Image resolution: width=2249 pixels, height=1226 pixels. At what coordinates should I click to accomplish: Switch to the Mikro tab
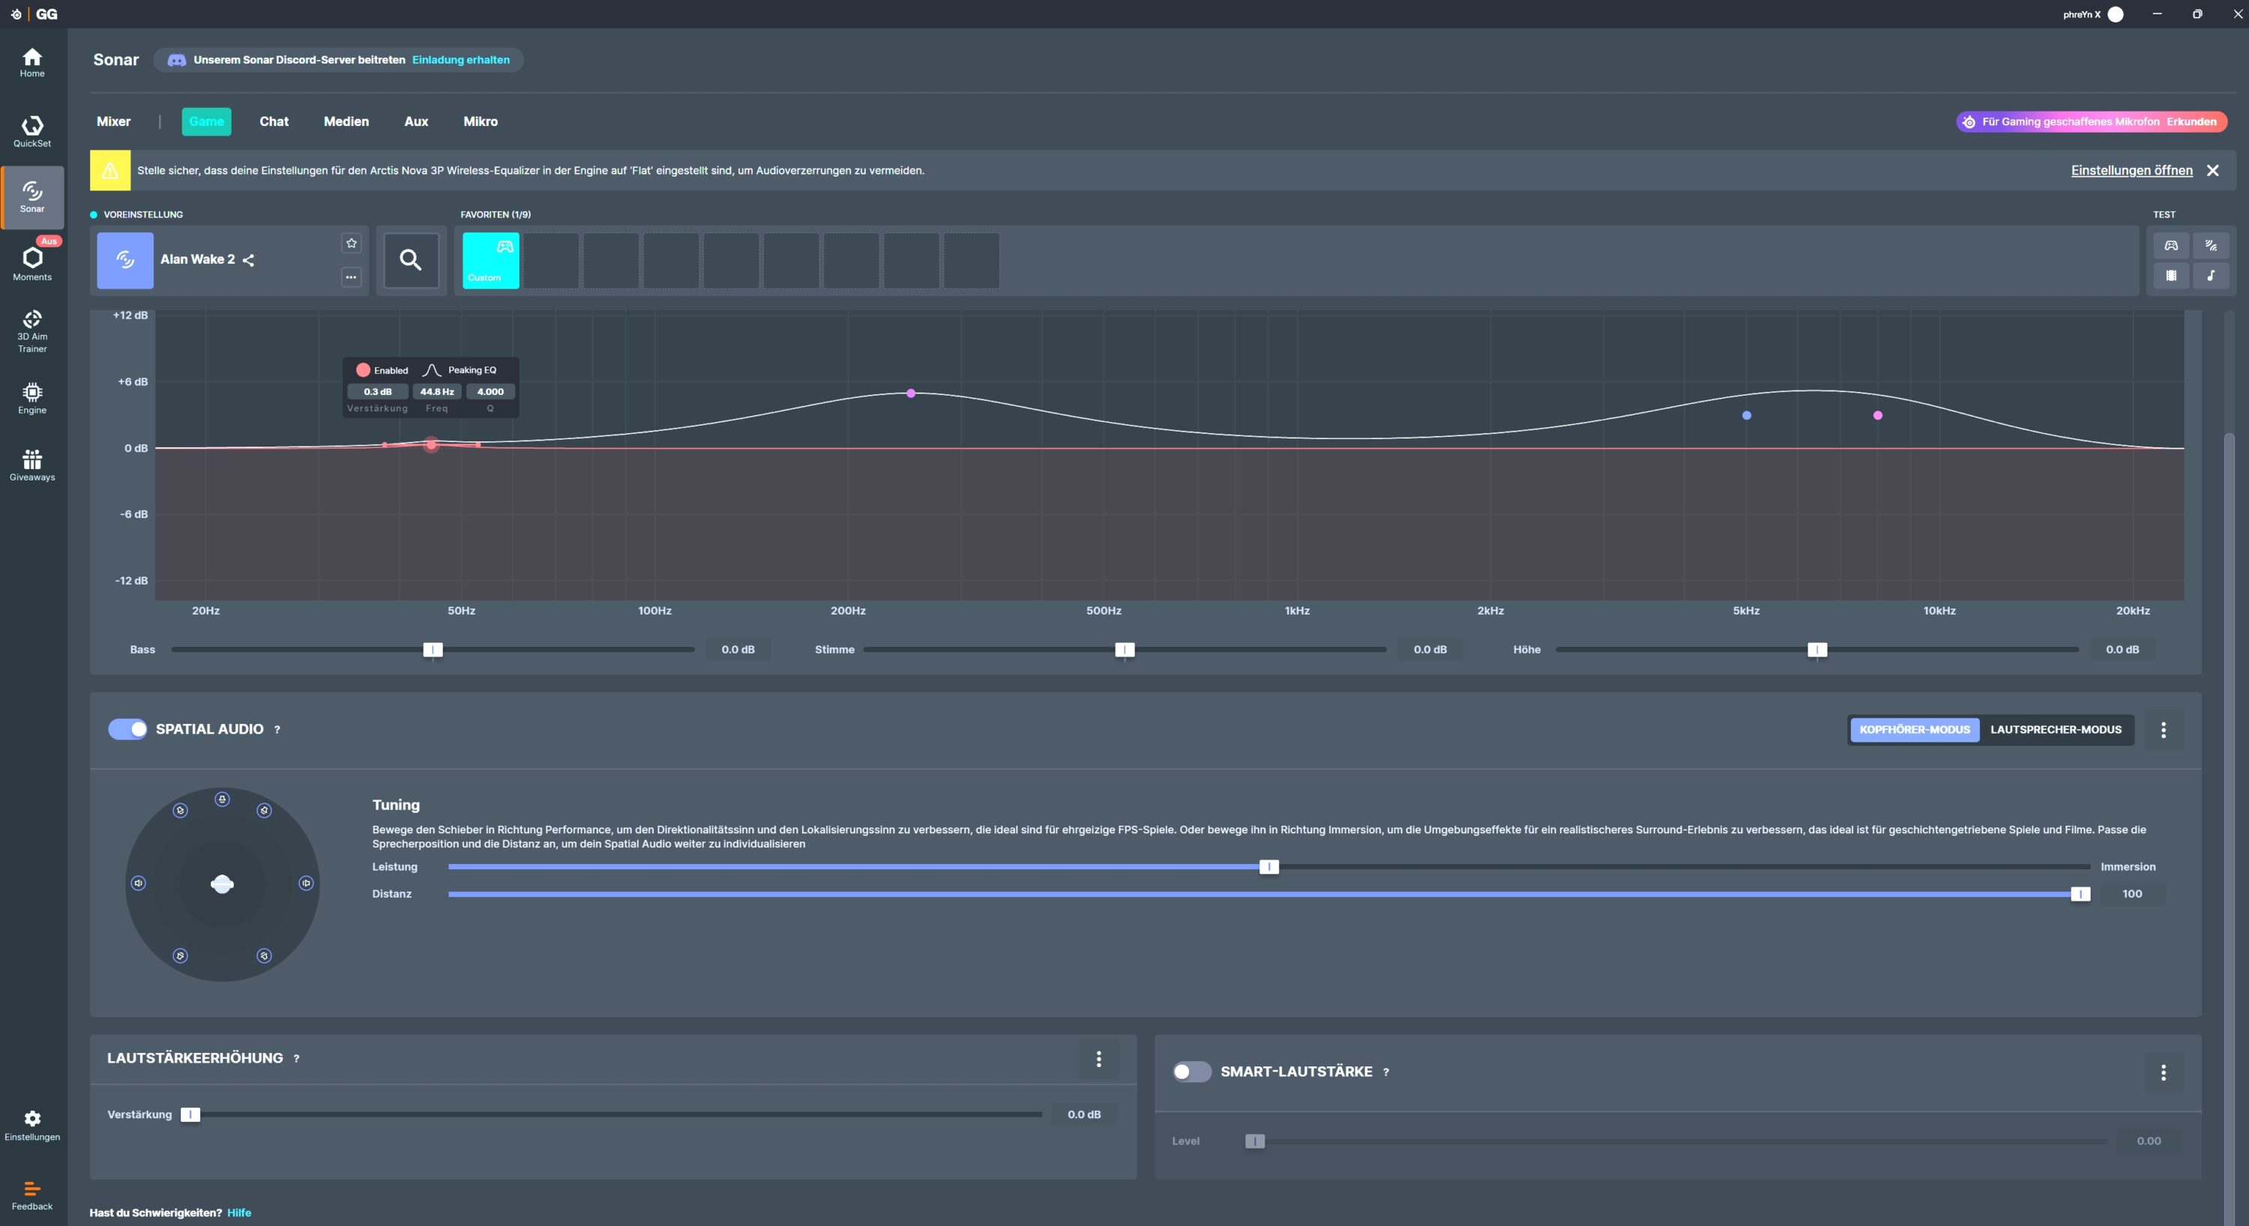481,121
